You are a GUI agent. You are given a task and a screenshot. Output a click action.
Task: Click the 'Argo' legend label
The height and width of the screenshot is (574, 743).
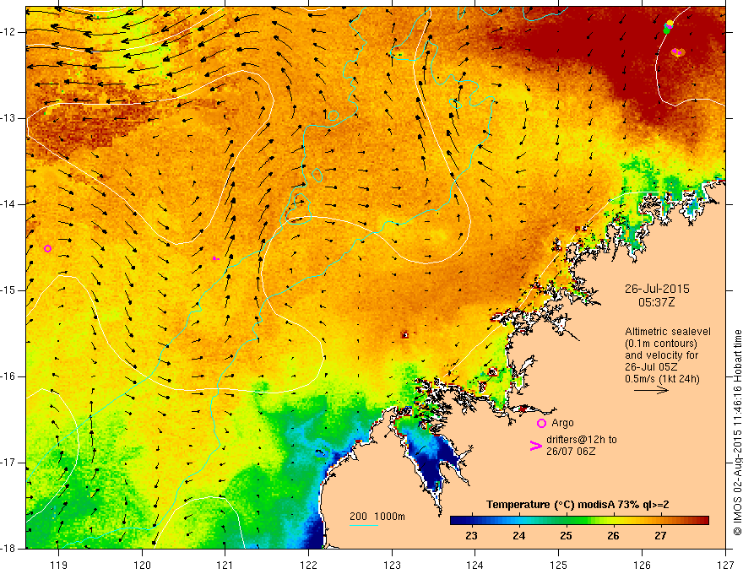(x=562, y=423)
